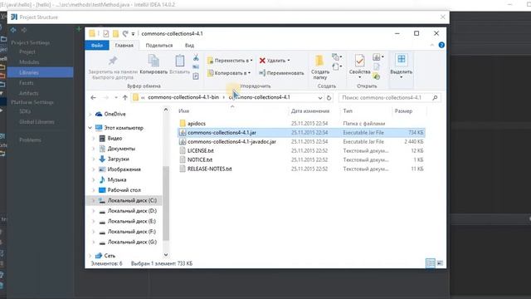Screen dimensions: 531x299
Task: Select Modules in Project Structure
Action: click(29, 62)
